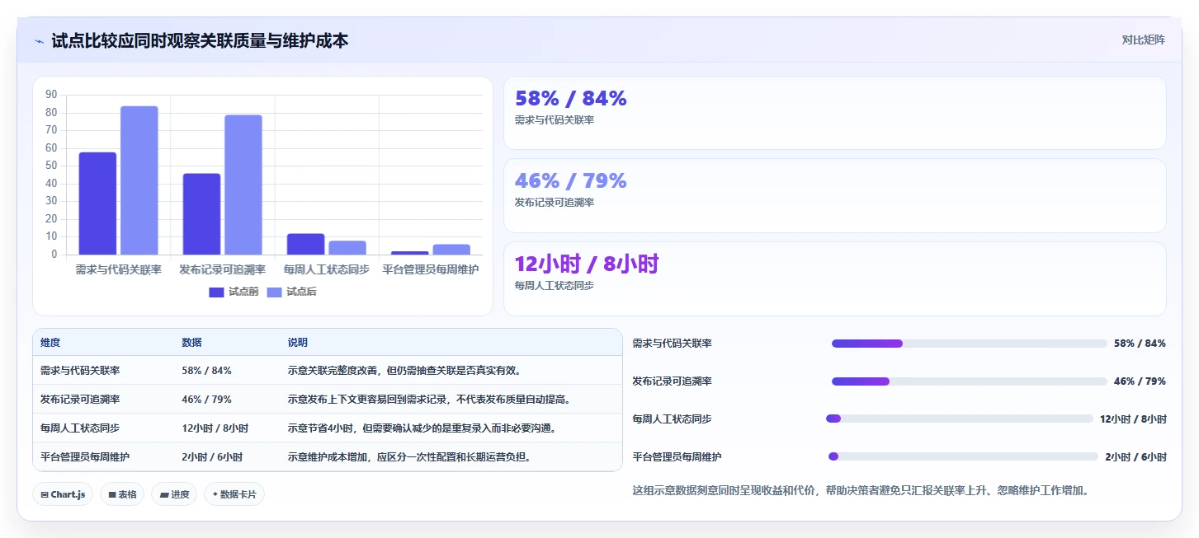Screen dimensions: 1199x538
Task: Click the footnote starting 这组示意数据刻意同时呈现
Action: click(861, 490)
